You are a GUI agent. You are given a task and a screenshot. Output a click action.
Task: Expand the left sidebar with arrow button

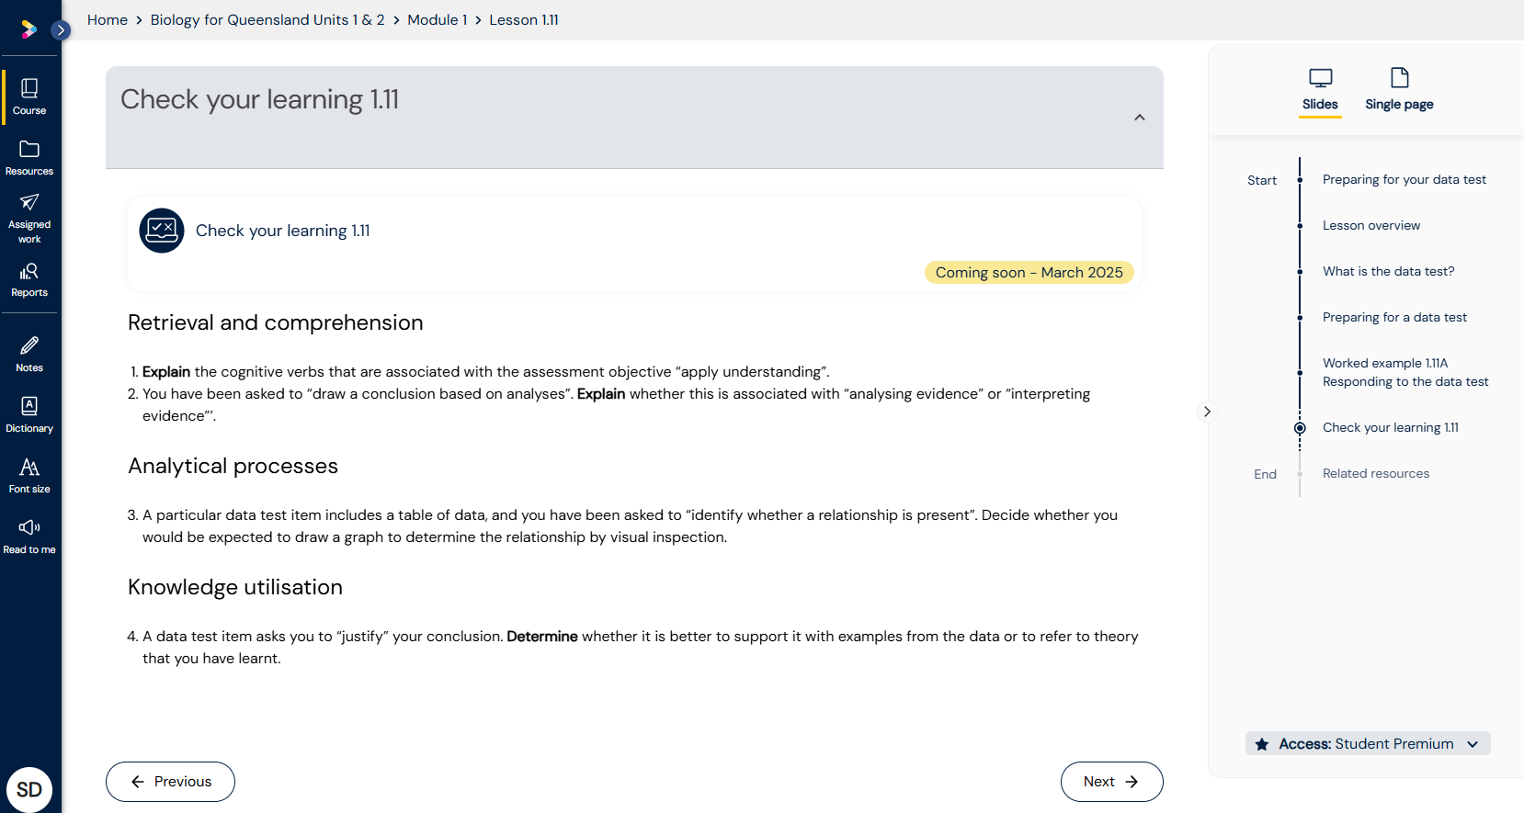(61, 30)
